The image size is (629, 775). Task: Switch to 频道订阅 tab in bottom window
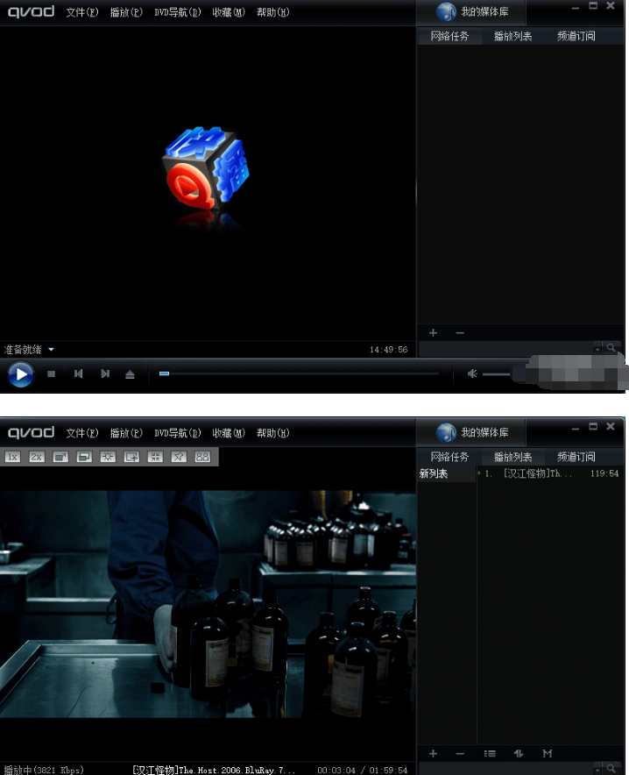coord(576,457)
